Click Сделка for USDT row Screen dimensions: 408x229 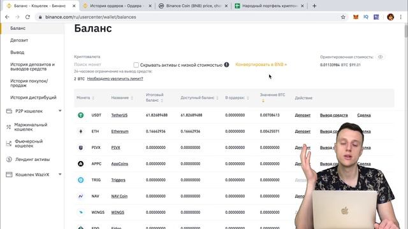(364, 115)
